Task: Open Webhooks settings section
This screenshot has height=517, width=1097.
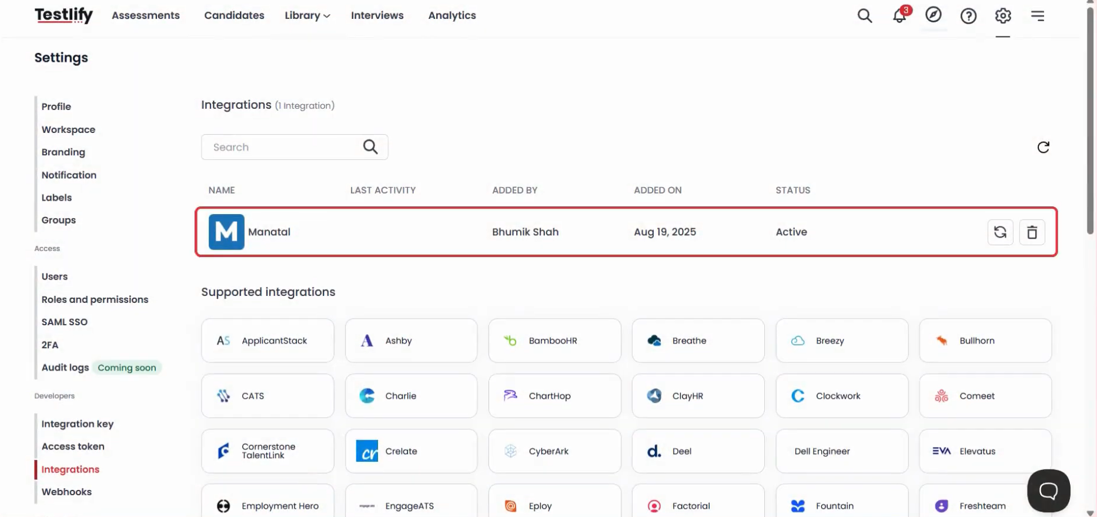Action: click(x=66, y=492)
